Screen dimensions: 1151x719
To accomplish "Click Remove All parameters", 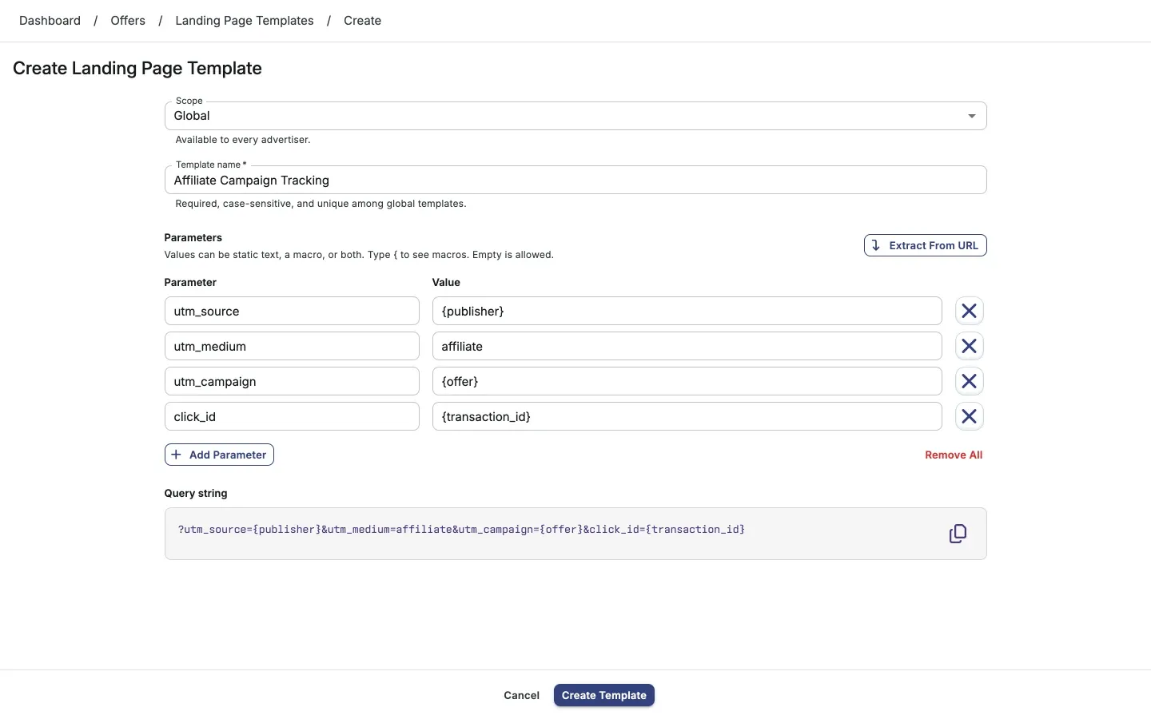I will (x=954, y=455).
